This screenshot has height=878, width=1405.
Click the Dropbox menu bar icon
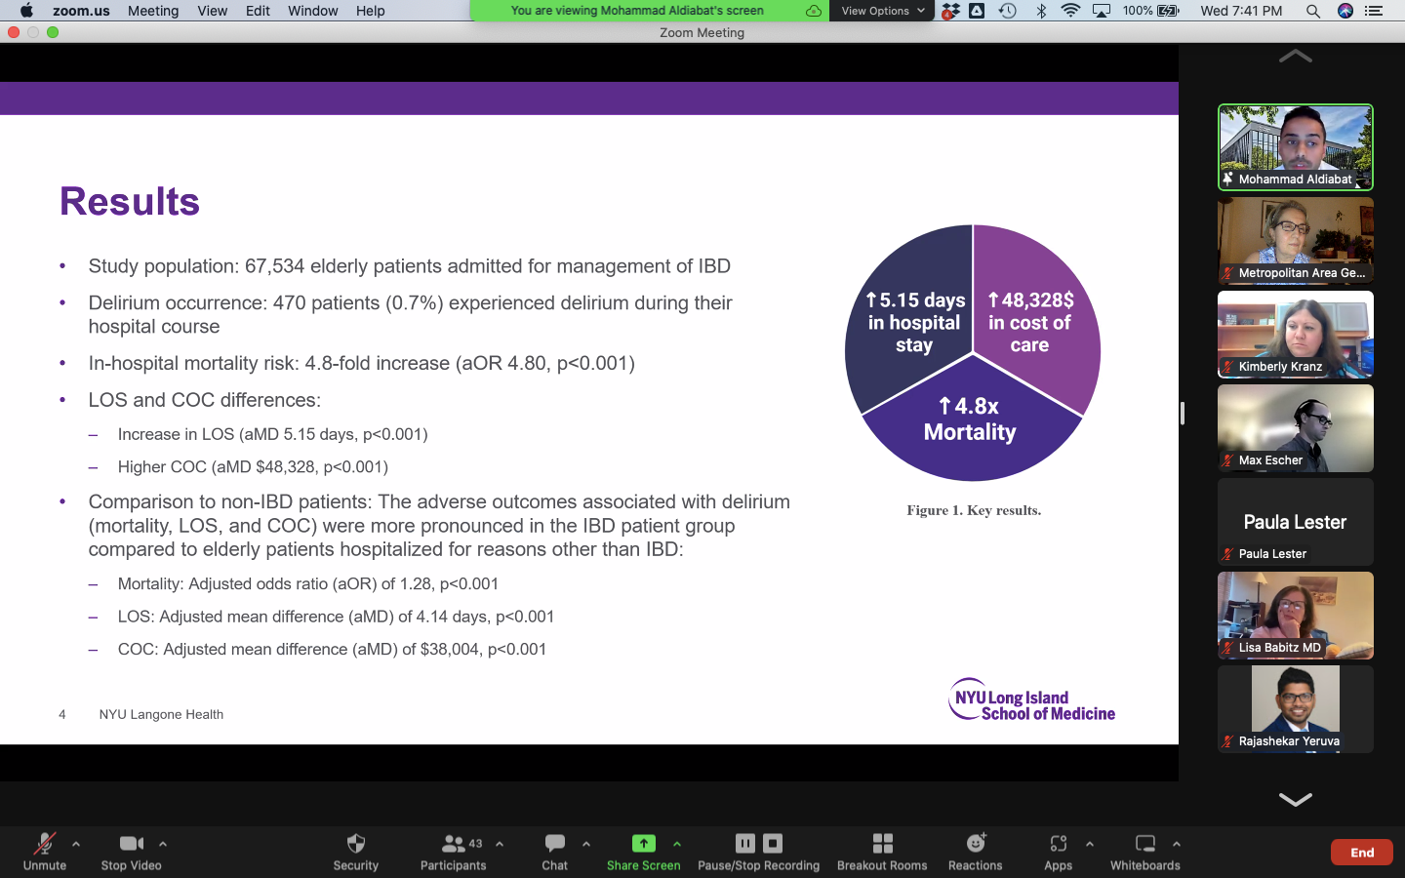pos(950,11)
